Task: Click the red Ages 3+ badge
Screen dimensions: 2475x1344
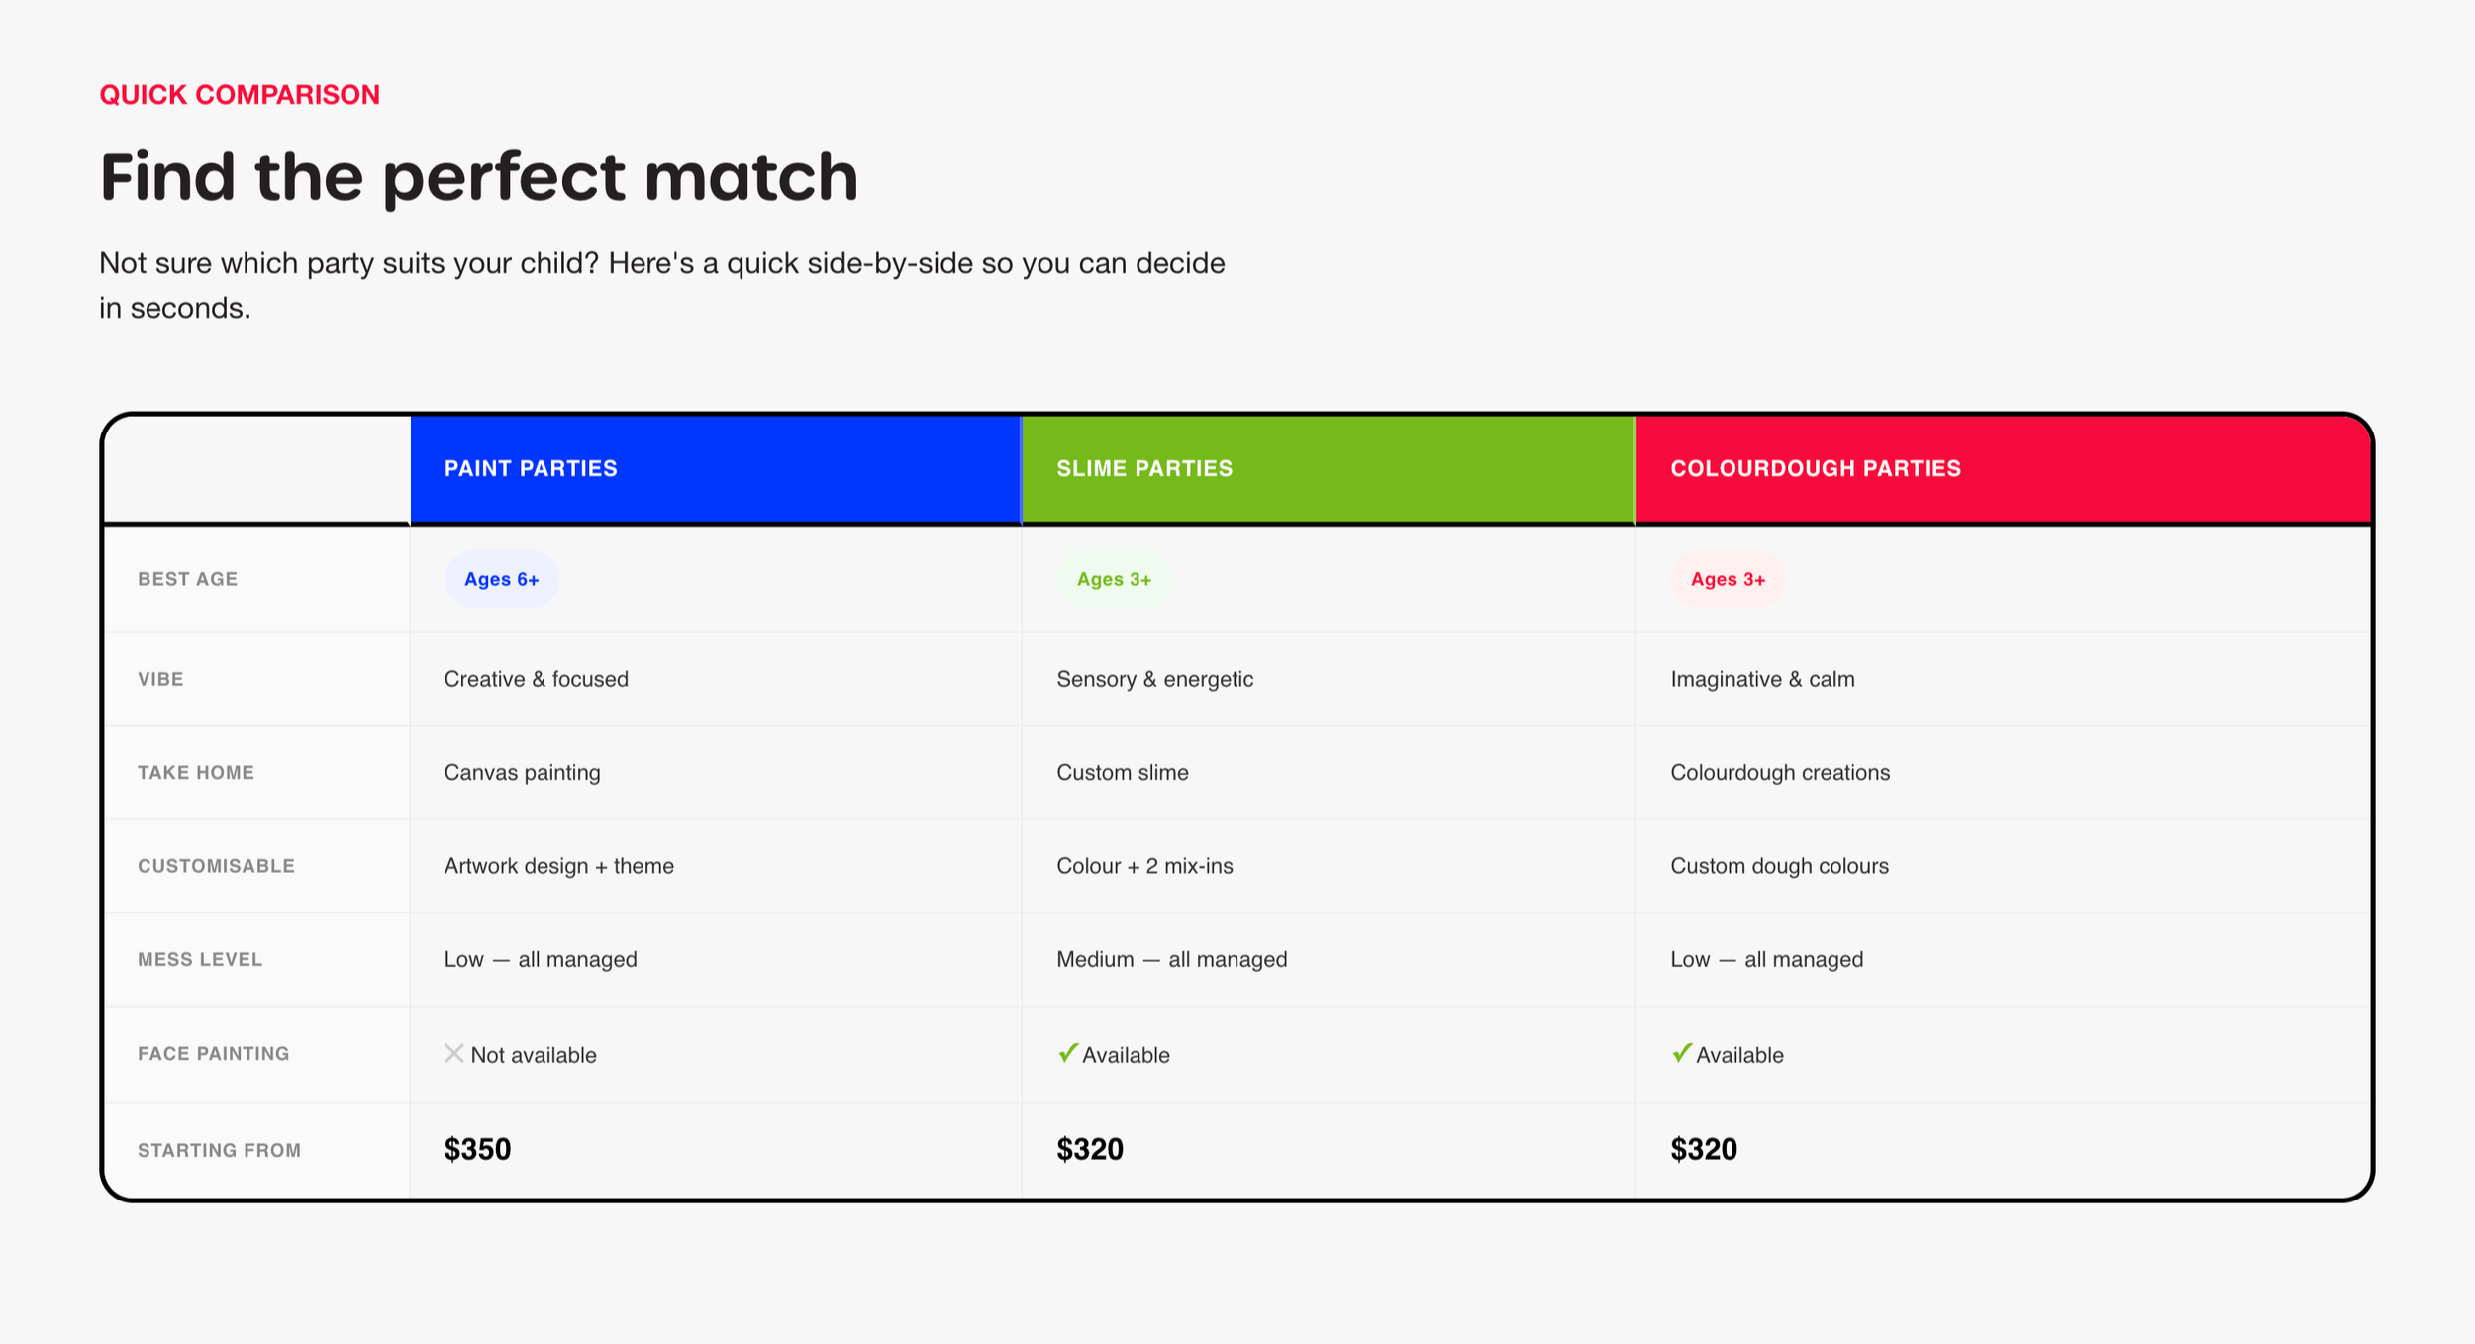Action: pyautogui.click(x=1728, y=579)
